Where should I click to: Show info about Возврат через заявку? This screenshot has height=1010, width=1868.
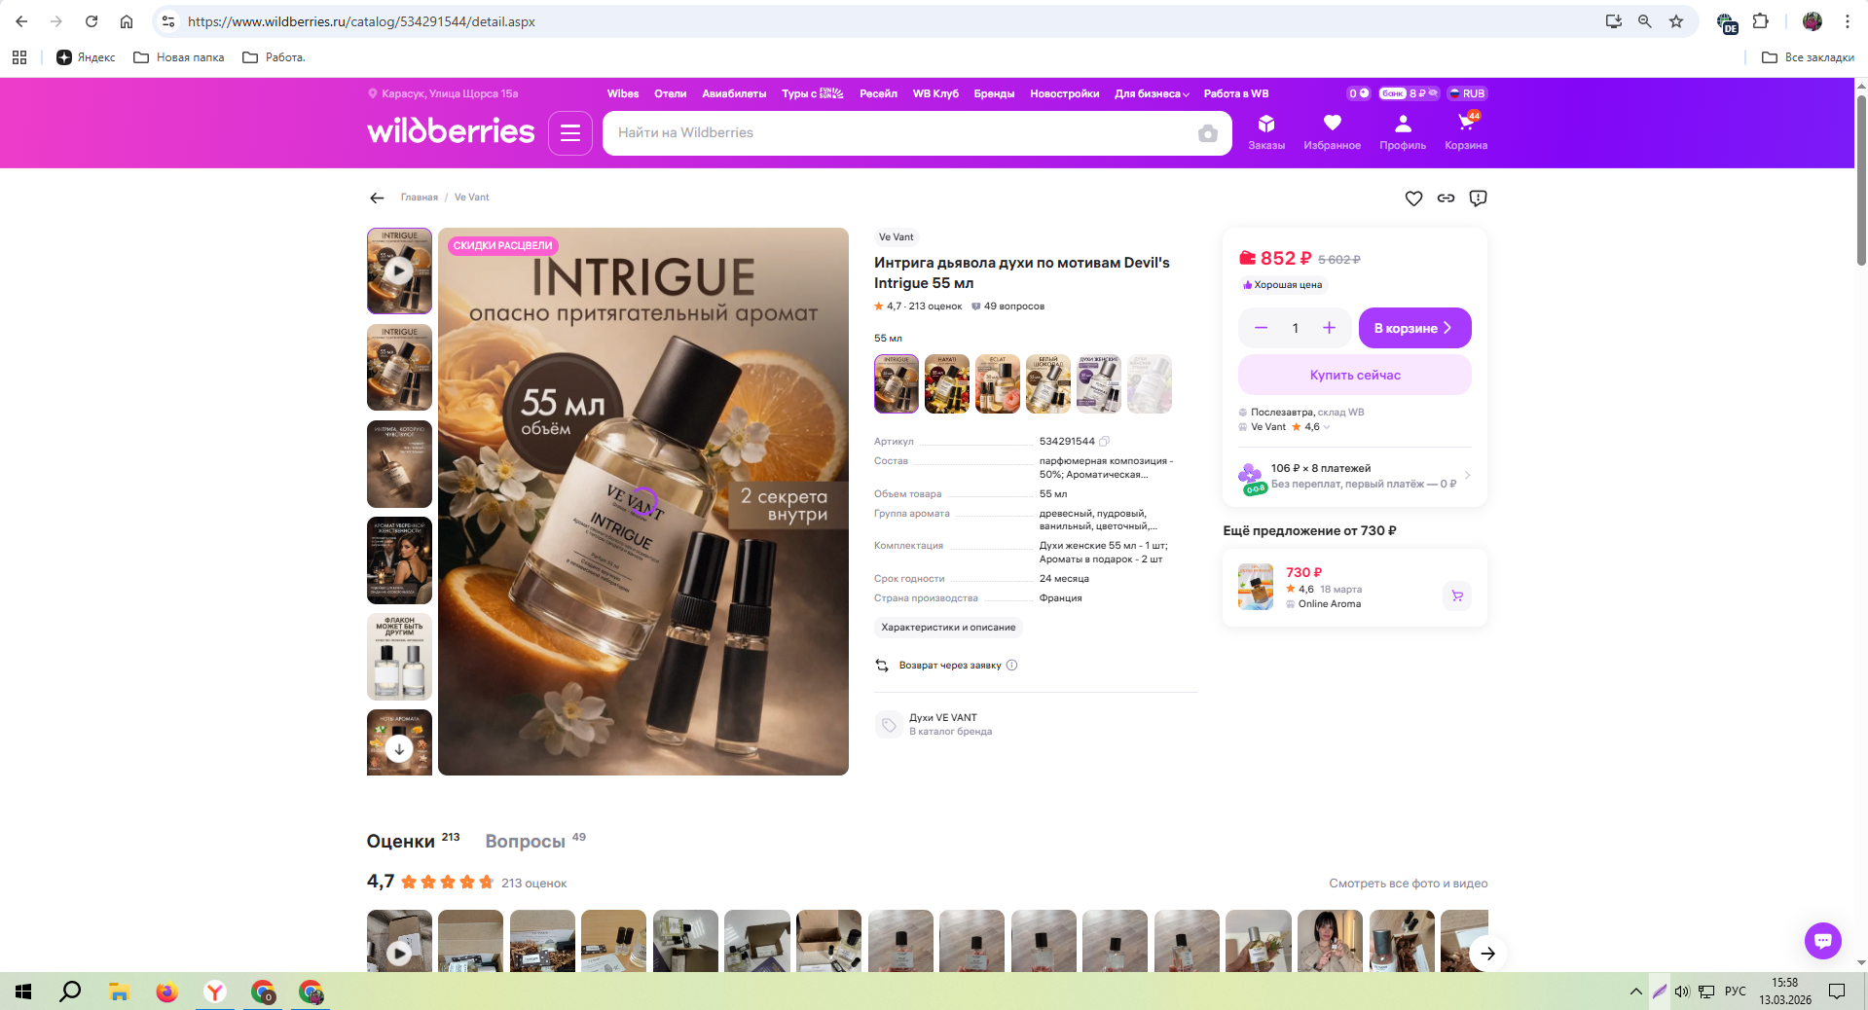[1011, 666]
